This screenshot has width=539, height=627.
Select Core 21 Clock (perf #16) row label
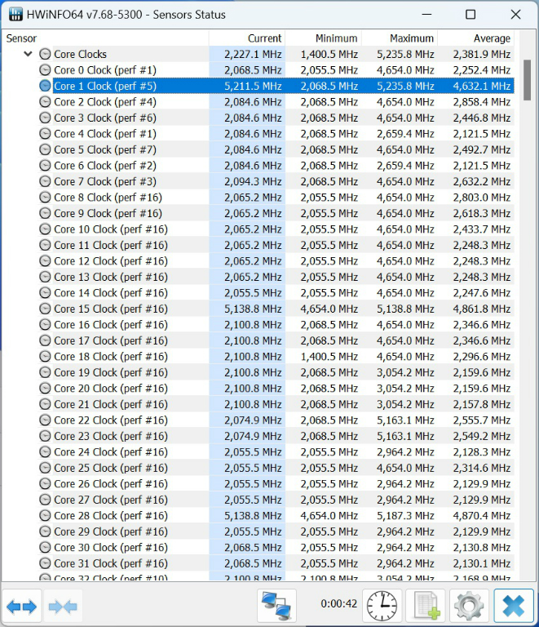pos(111,404)
